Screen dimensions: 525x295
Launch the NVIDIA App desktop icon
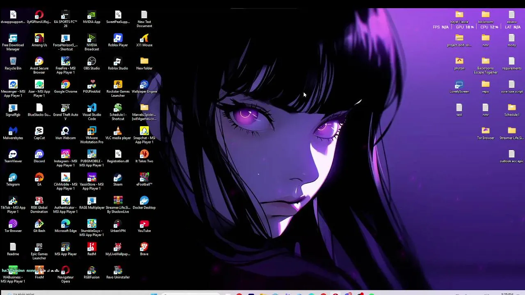pyautogui.click(x=91, y=18)
